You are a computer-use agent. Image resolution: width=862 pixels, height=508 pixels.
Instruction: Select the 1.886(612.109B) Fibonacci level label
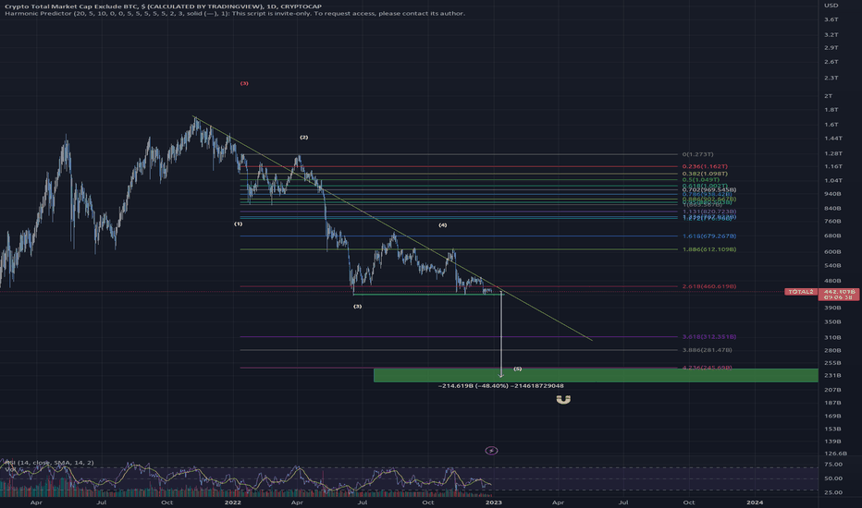tap(709, 249)
